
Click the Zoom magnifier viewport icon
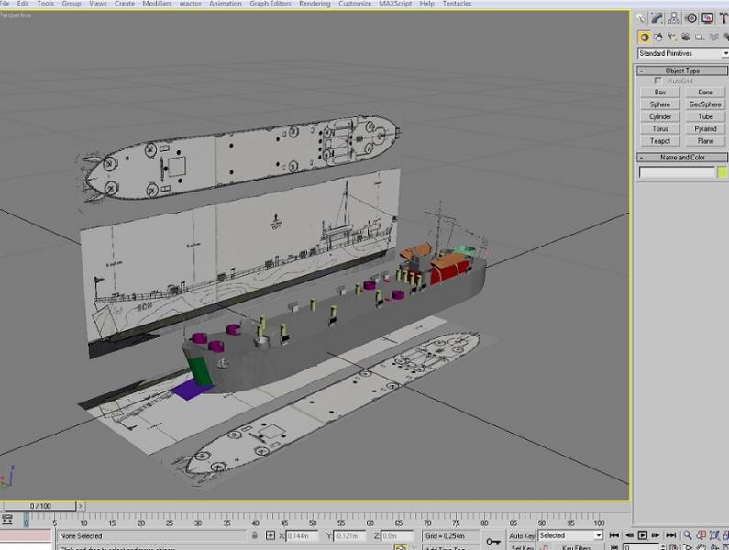pyautogui.click(x=687, y=535)
